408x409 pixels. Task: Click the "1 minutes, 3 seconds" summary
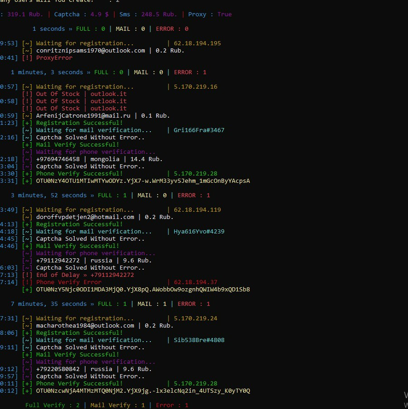coord(47,72)
